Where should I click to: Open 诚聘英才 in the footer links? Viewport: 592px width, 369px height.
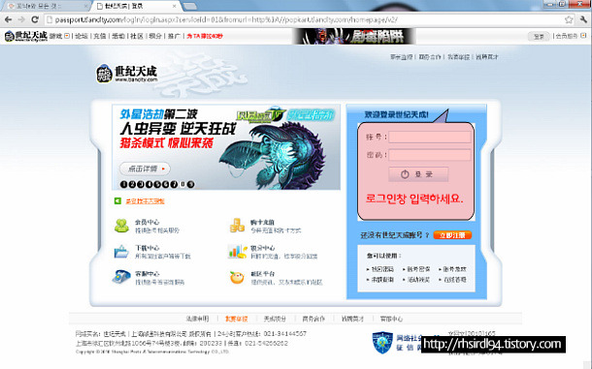click(352, 319)
